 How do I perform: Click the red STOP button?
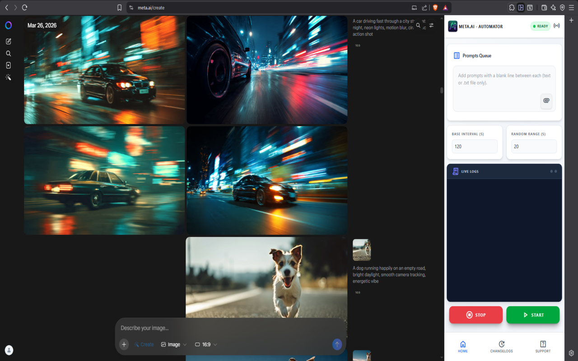(x=476, y=315)
